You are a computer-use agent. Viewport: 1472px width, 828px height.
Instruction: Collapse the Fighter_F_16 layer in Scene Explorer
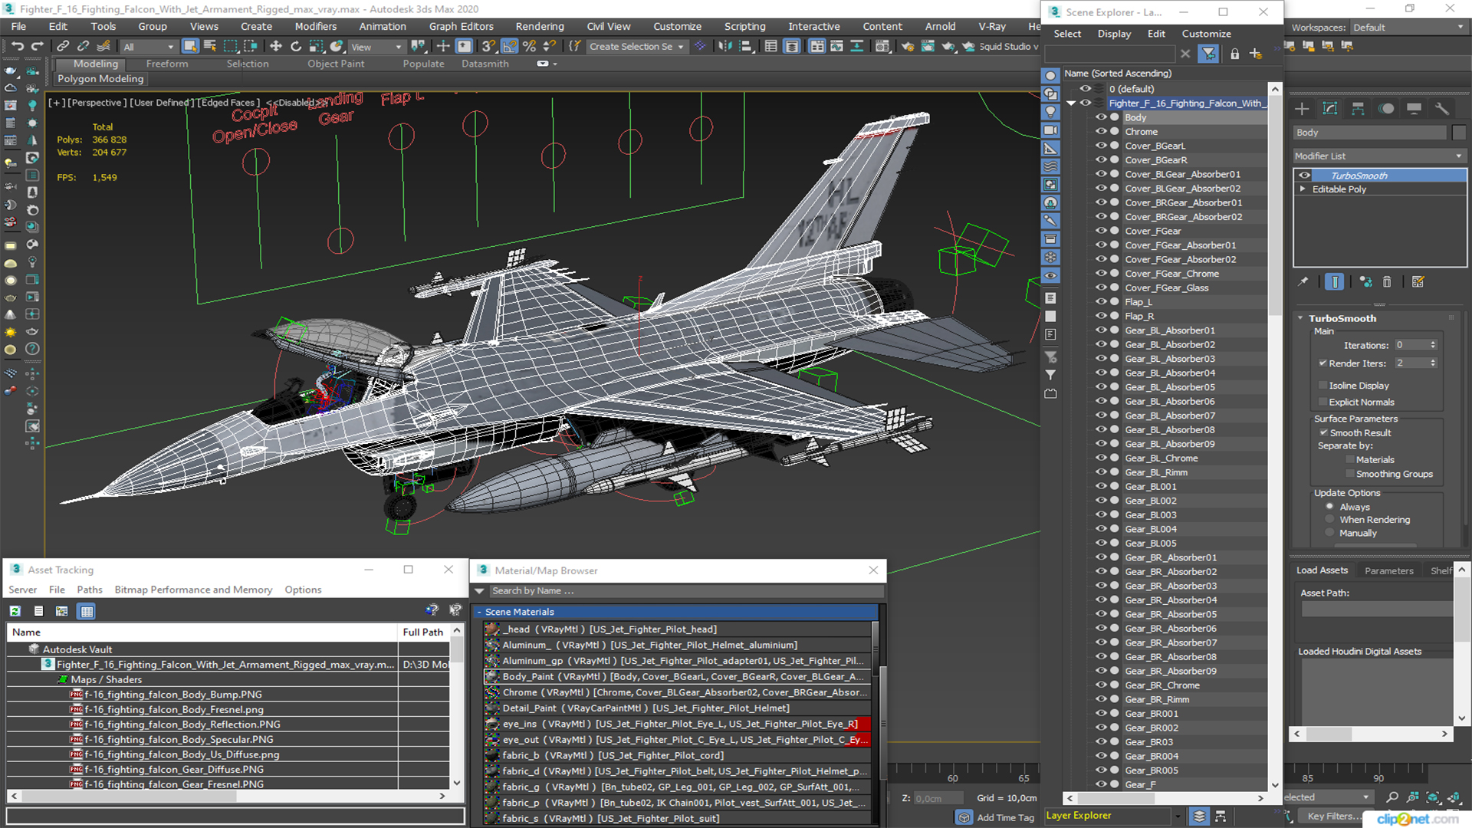click(x=1071, y=103)
